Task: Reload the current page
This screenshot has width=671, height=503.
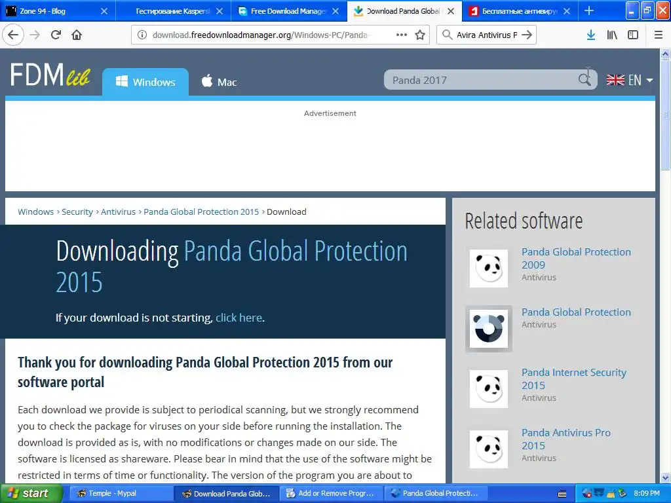Action: point(56,35)
